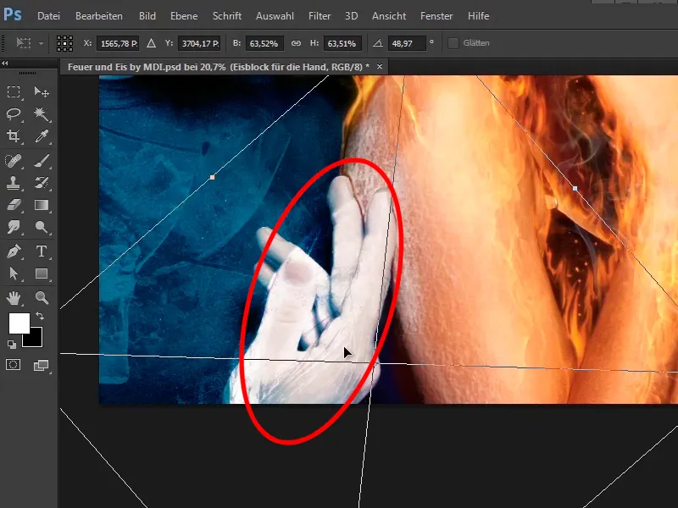Screen dimensions: 678x508
Task: Click the top-right transform handle on canvas
Action: click(575, 188)
